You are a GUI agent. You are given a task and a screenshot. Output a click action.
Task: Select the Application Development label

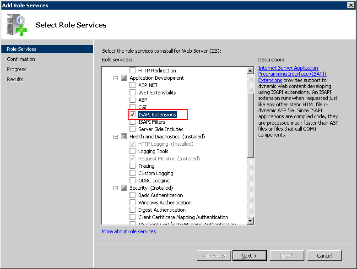tap(157, 78)
